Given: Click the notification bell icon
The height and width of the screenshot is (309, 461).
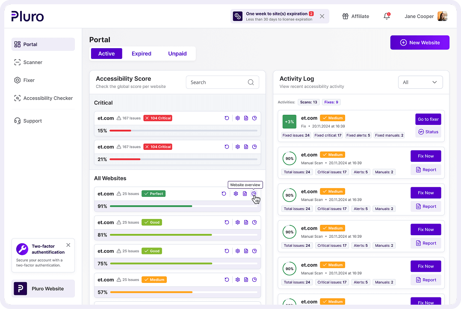Looking at the screenshot, I should 387,16.
